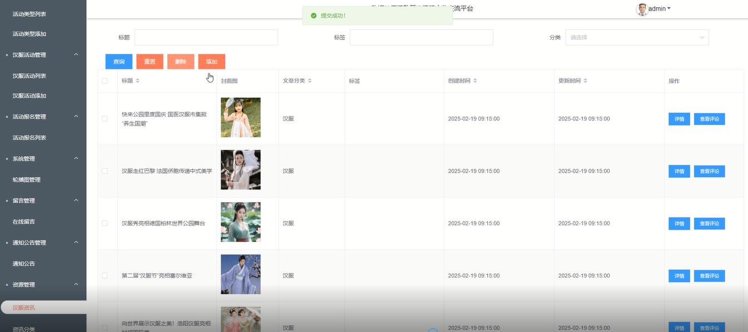Screen dimensions: 748x332
Task: Click 查看评论 for 第二届"汉服节" row
Action: [x=710, y=275]
